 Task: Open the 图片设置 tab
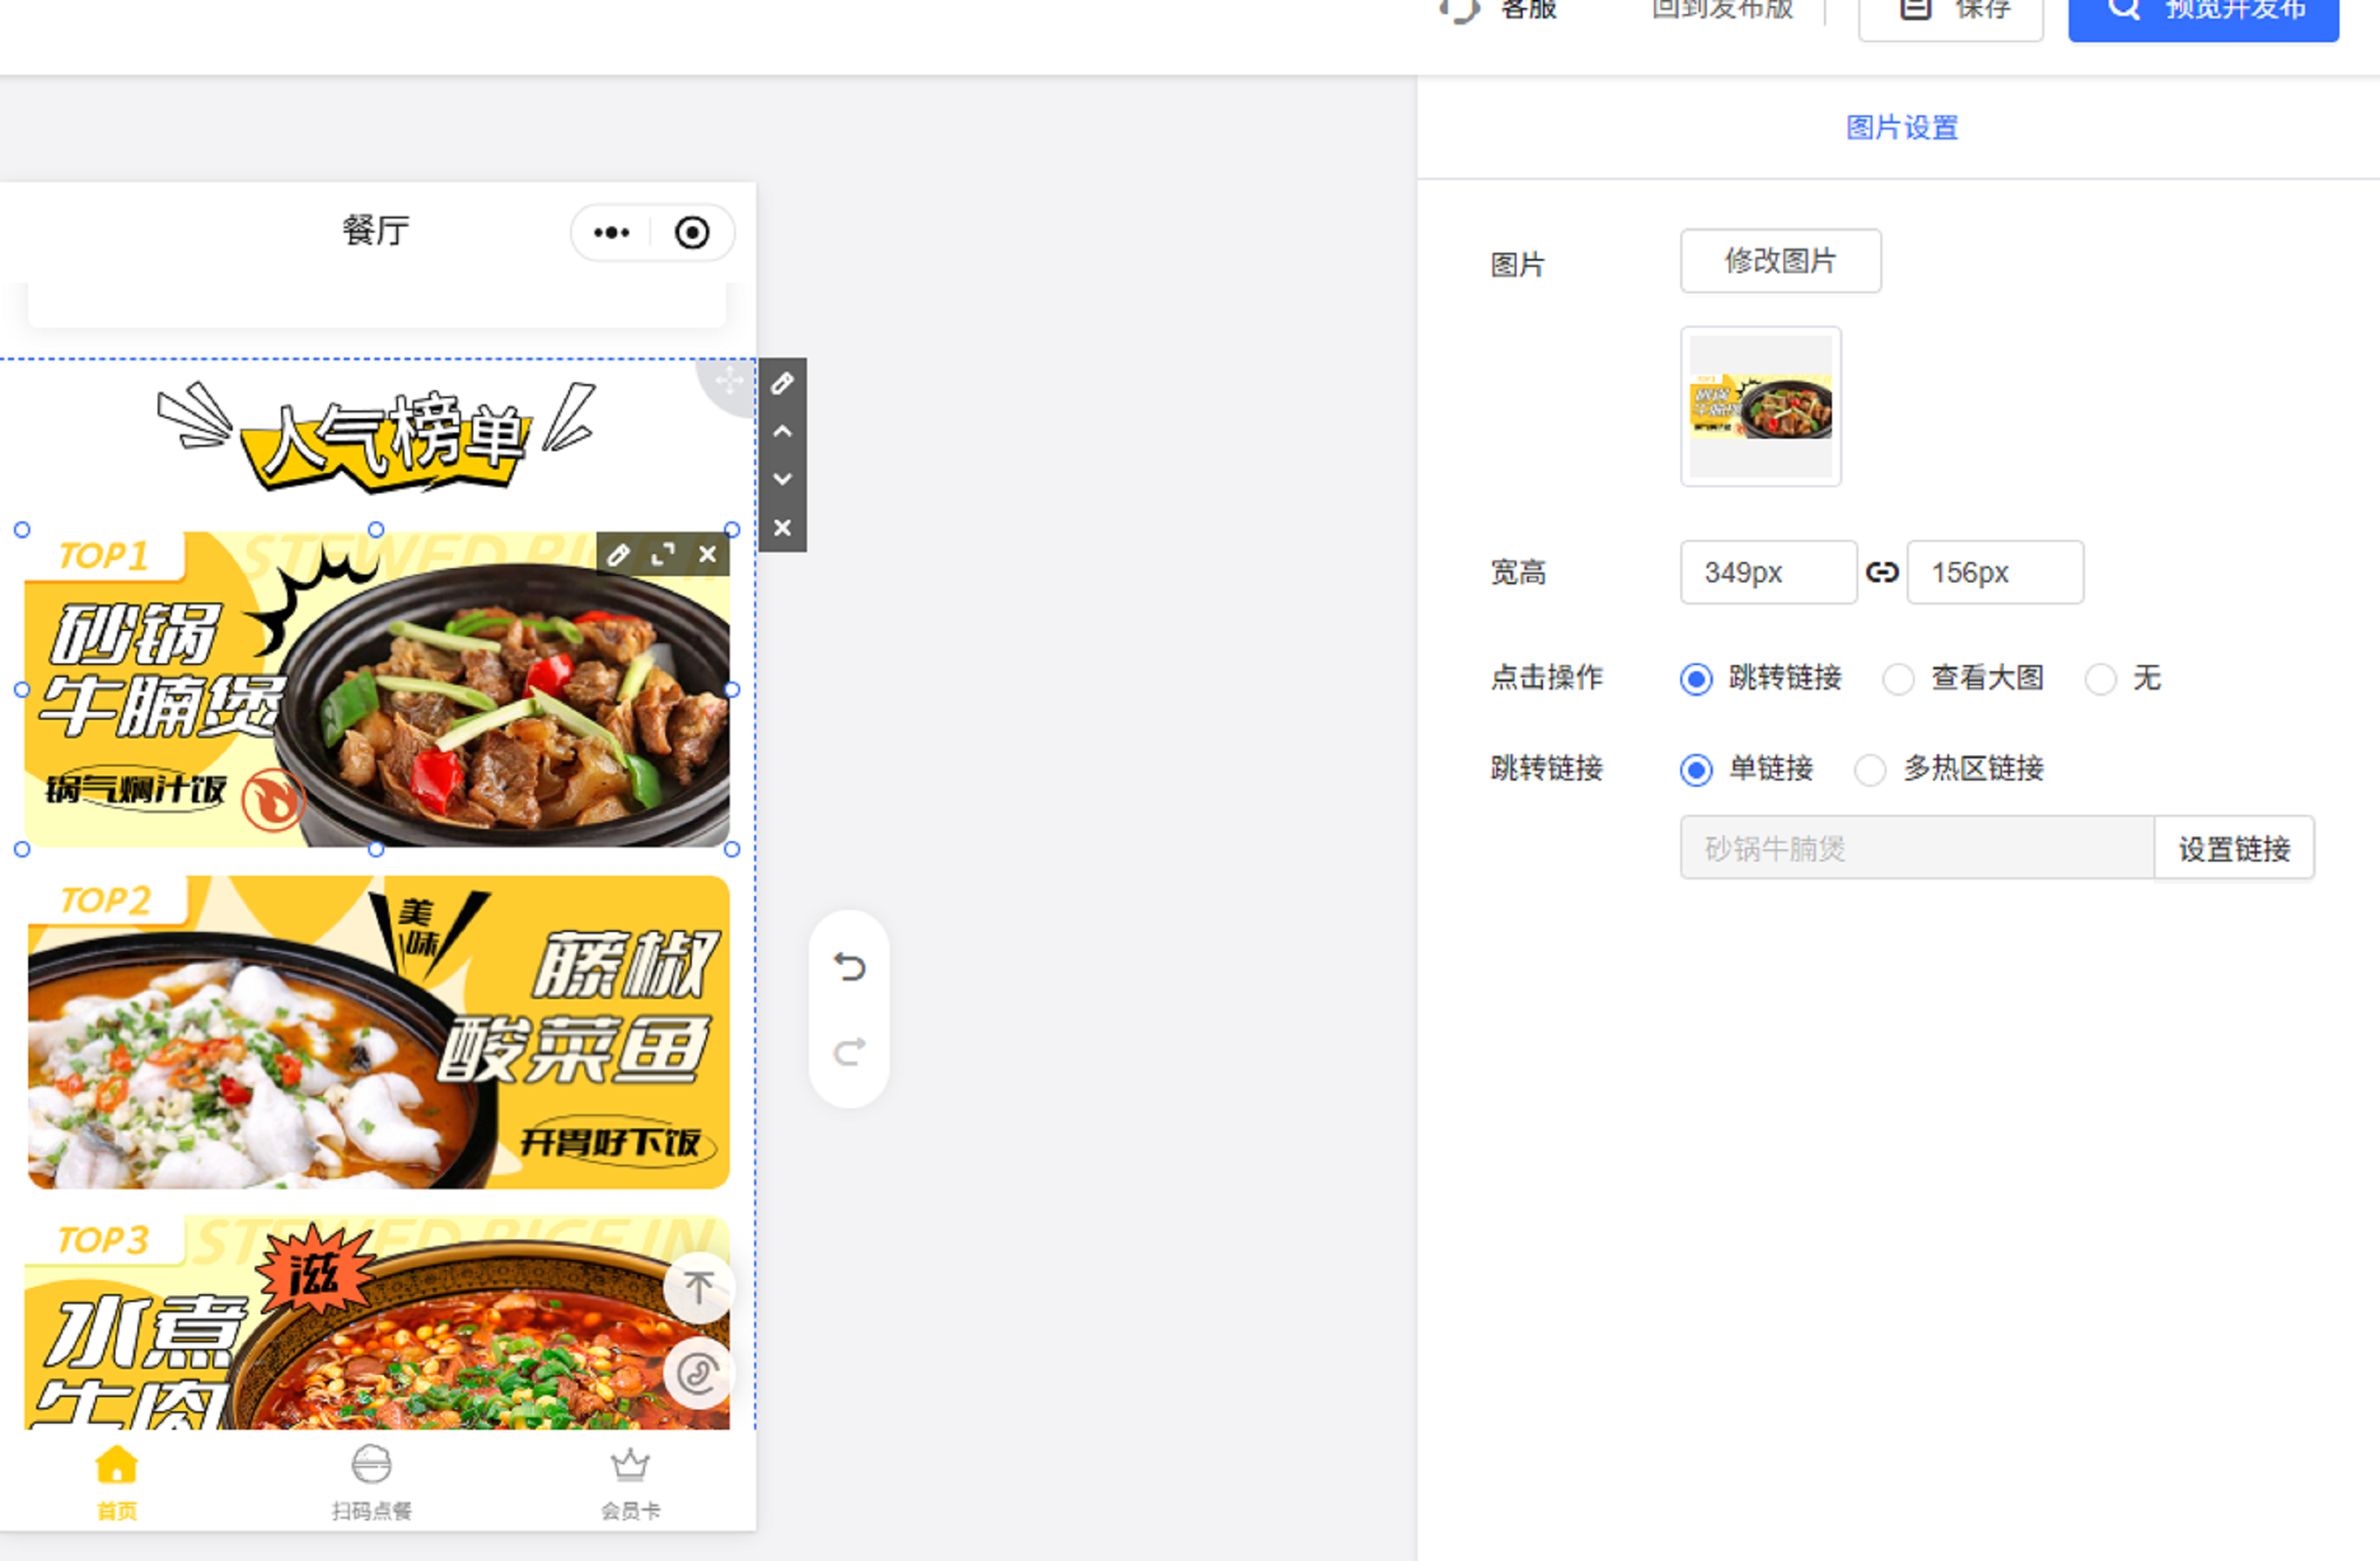[x=1901, y=128]
